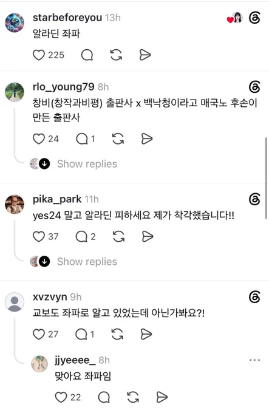Open Threads logo icon beside xvzvyn's comment
The image size is (269, 413).
254,297
